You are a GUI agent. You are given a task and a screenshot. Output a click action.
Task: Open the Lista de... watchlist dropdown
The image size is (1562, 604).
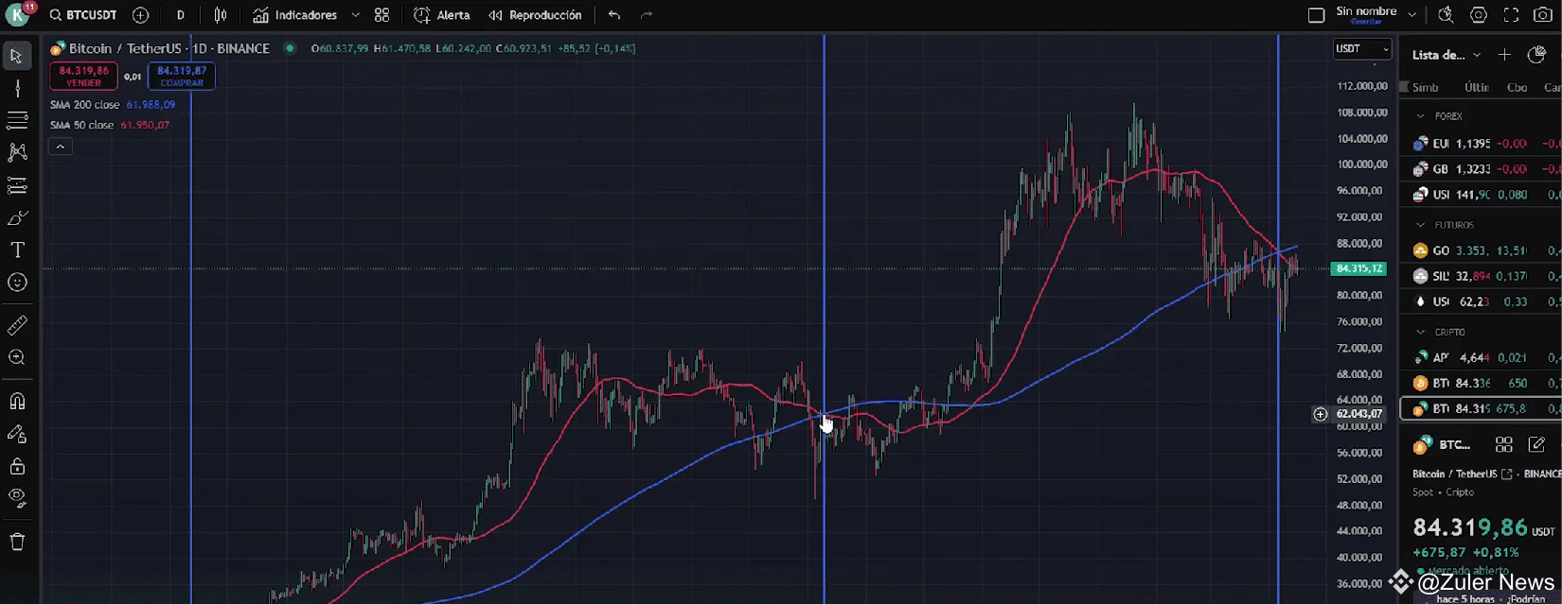point(1447,55)
